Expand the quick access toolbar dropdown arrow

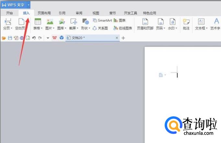48,38
